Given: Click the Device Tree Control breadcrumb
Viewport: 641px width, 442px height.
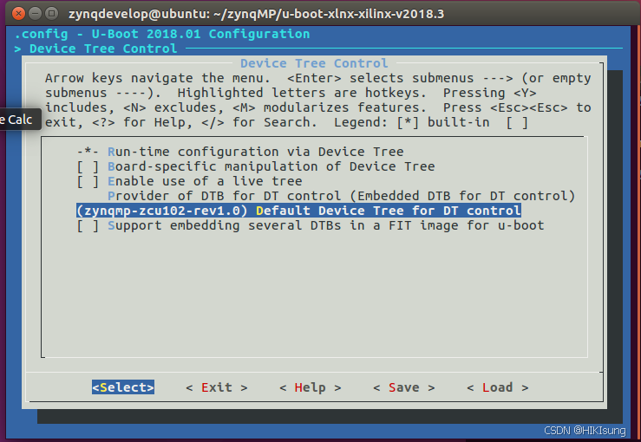Looking at the screenshot, I should [x=103, y=49].
